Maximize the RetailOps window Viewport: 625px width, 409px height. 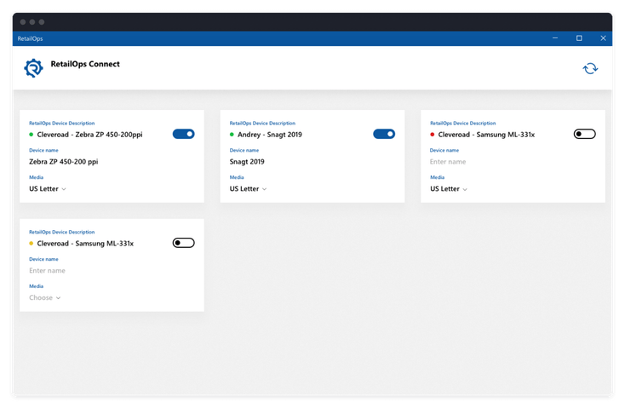click(x=579, y=38)
